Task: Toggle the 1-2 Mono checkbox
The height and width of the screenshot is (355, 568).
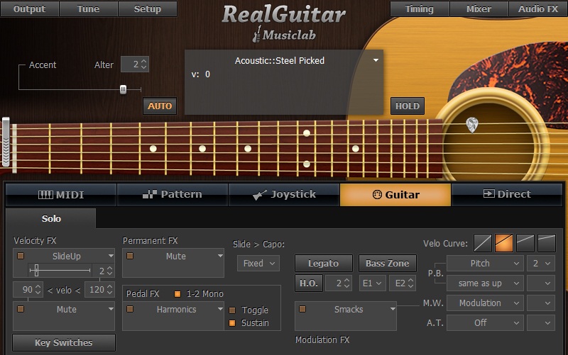Action: point(177,294)
